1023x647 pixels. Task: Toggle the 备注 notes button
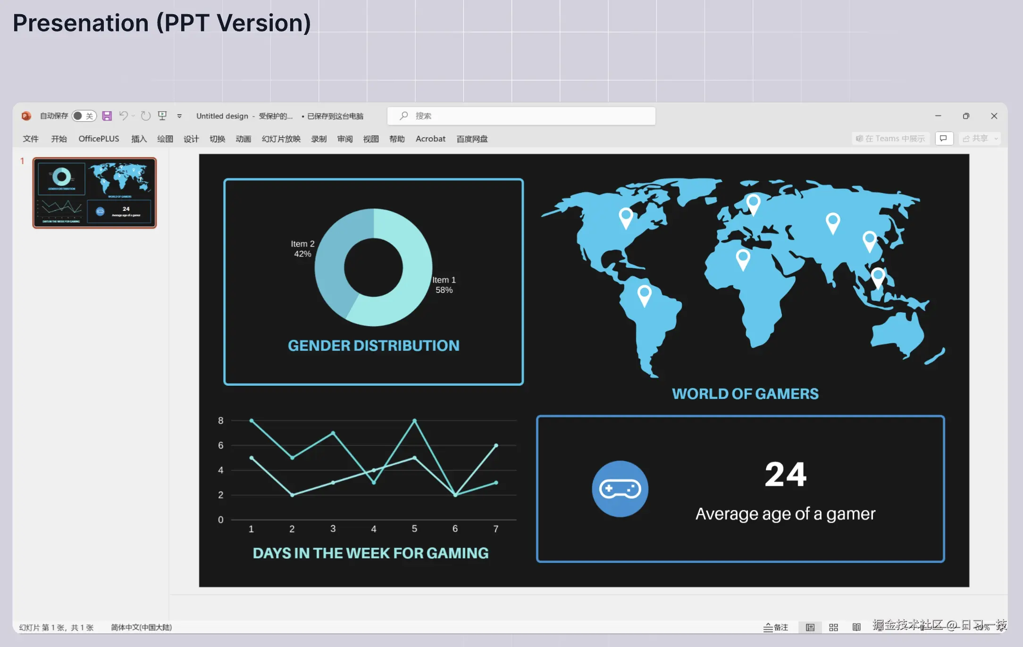(776, 627)
